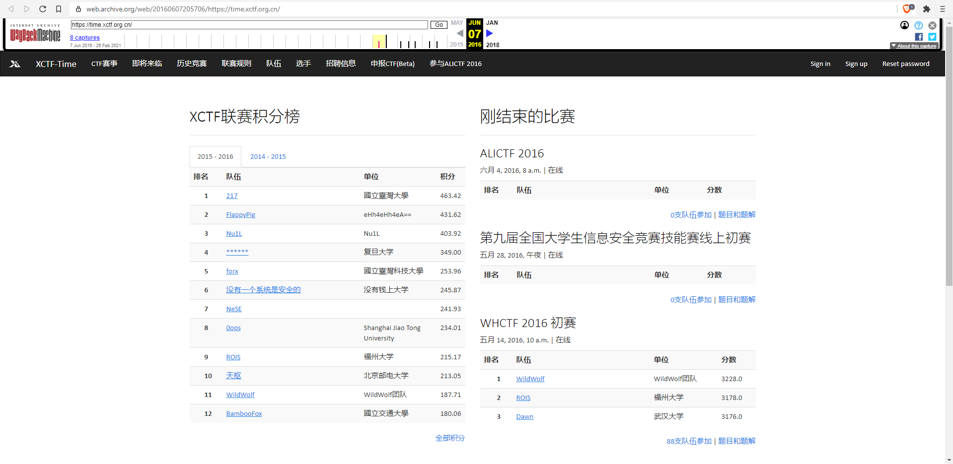Image resolution: width=953 pixels, height=464 pixels.
Task: Open Dawn team link
Action: [x=525, y=416]
